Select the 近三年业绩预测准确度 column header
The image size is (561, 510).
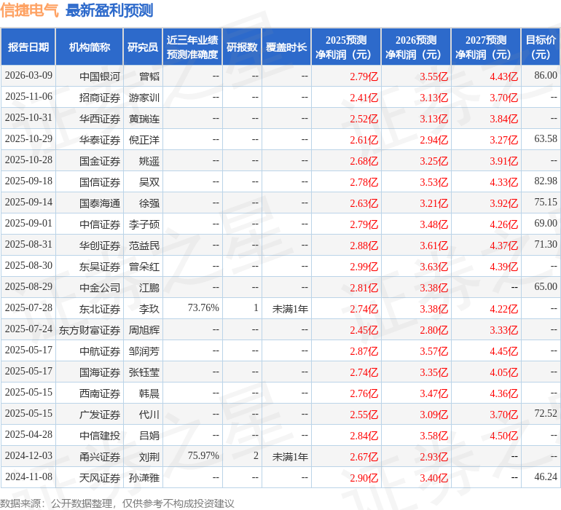192,47
